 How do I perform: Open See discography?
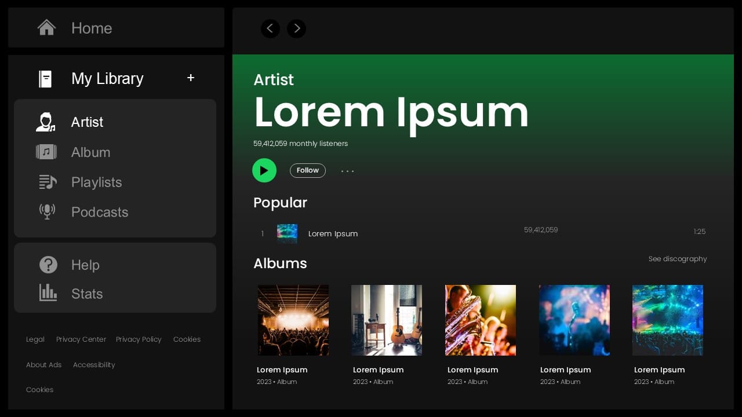[x=678, y=259]
